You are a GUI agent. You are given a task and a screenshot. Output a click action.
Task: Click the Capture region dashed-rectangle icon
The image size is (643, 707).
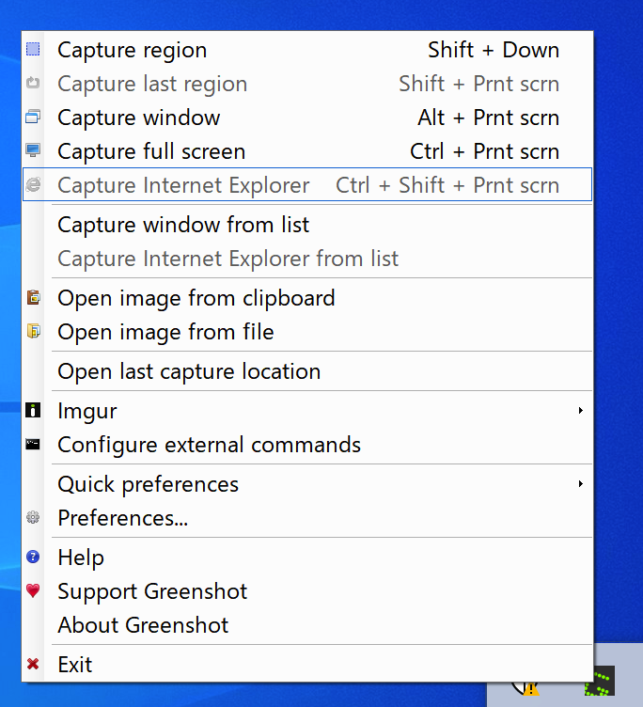tap(33, 50)
